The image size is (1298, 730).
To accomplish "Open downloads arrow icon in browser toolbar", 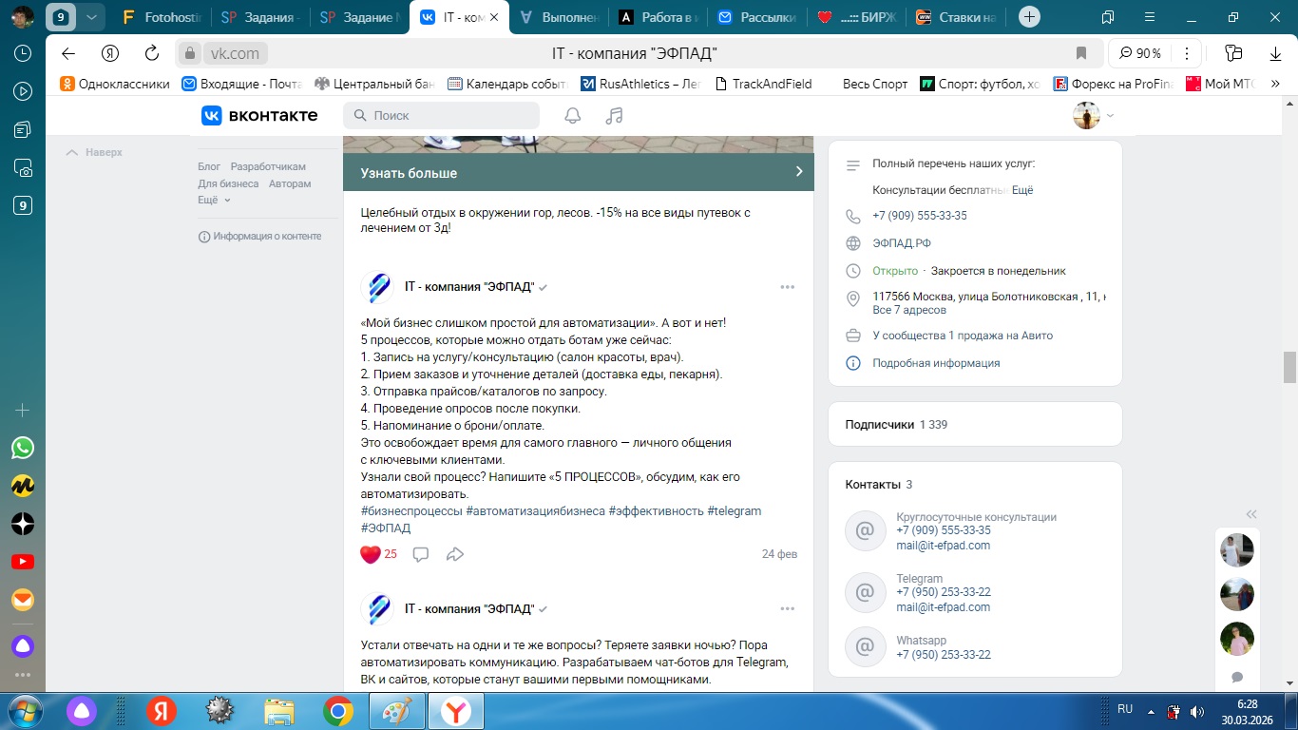I will [1275, 53].
